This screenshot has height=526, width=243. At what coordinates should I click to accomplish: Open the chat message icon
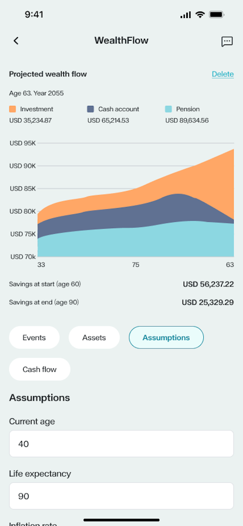[227, 41]
